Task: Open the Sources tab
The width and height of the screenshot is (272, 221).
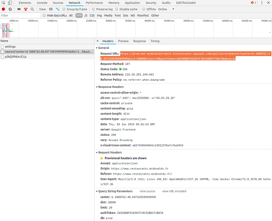Action: tap(58, 3)
